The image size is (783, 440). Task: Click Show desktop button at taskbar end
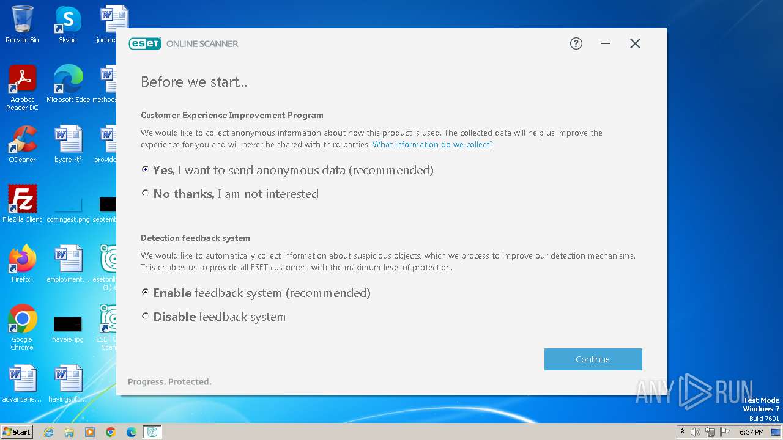776,432
